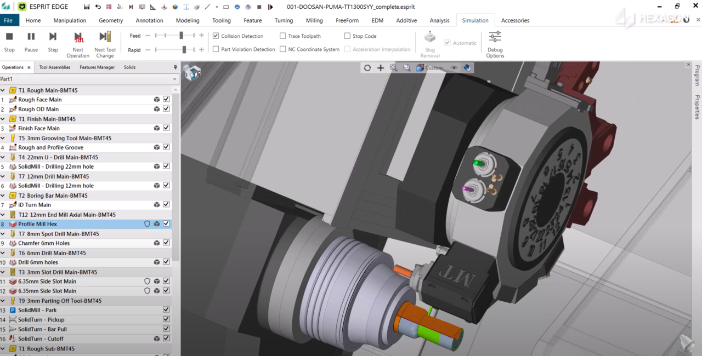702x356 pixels.
Task: Enable Trace Toolpath checkbox
Action: (283, 36)
